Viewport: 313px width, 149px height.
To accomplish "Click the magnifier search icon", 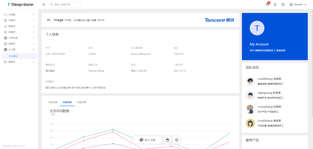I will coord(52,5).
